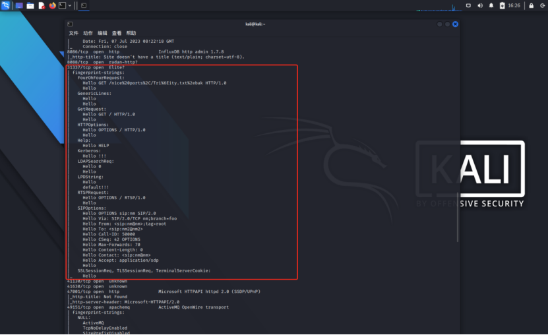
Task: Click the terminal vertical scrollbar
Action: (458, 216)
